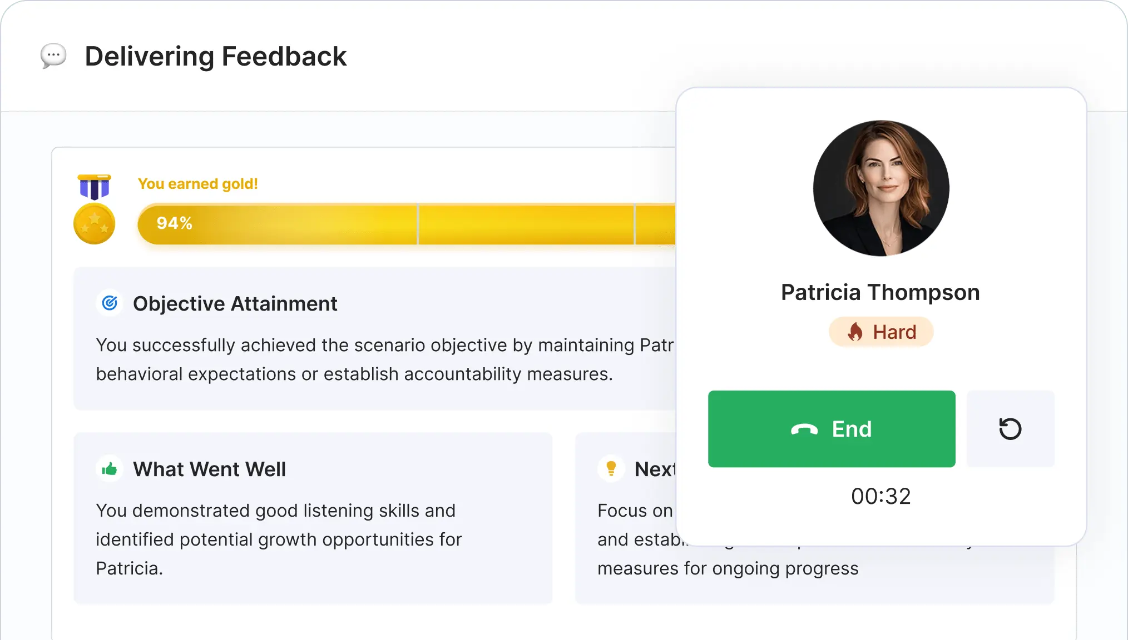1128x640 pixels.
Task: Click the phone icon on End button
Action: (804, 429)
